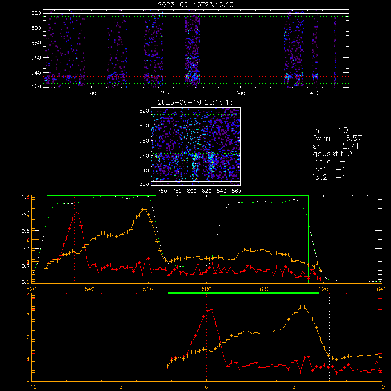
Task: Click x-axis label 200 on top spectrogram
Action: 166,93
